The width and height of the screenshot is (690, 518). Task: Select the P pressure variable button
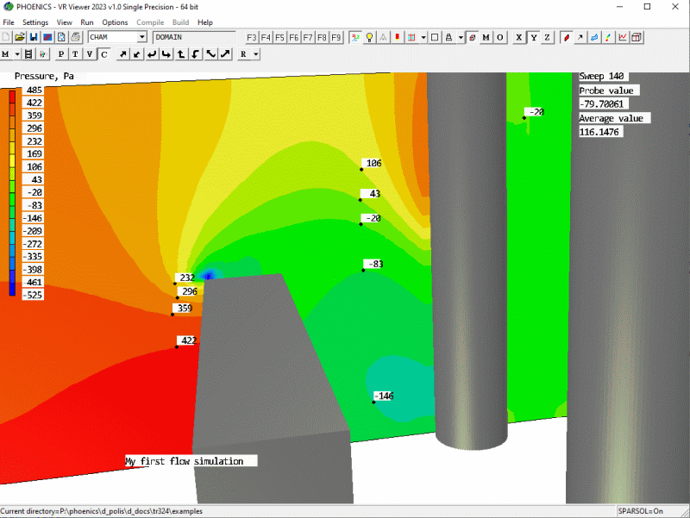pyautogui.click(x=62, y=54)
